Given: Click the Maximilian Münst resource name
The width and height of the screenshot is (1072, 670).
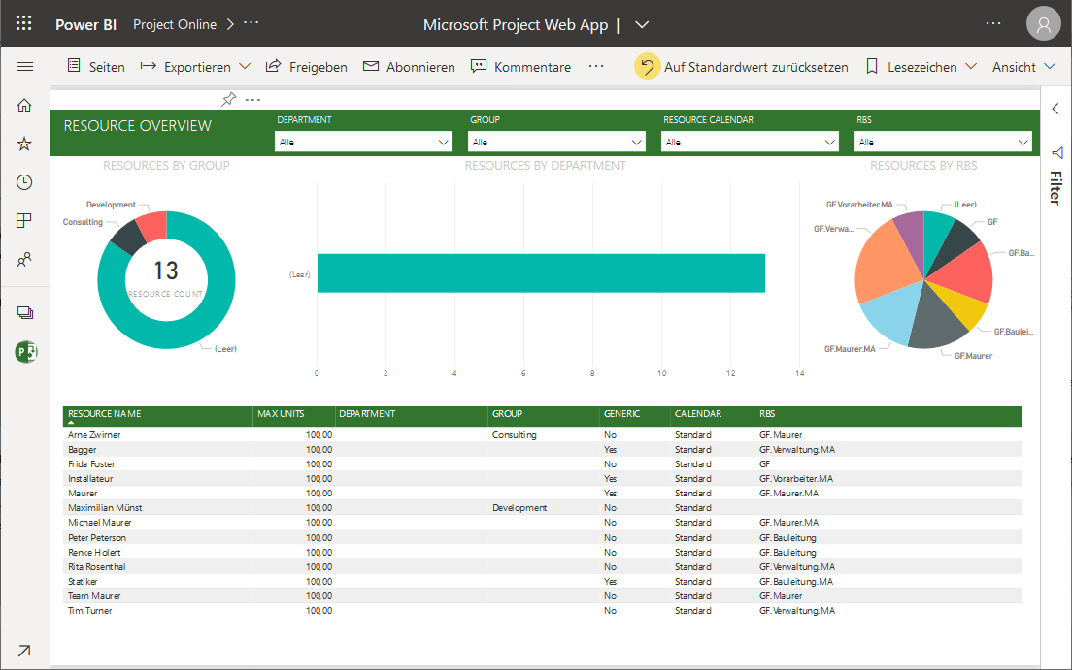Looking at the screenshot, I should (105, 508).
